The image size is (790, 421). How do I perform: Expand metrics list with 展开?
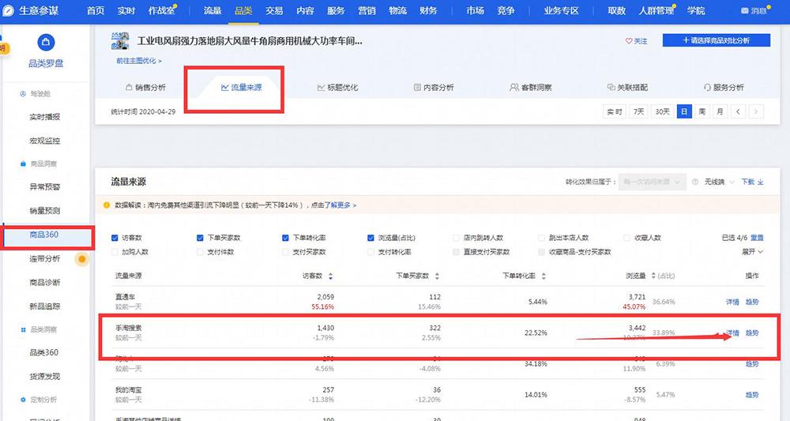[x=752, y=252]
